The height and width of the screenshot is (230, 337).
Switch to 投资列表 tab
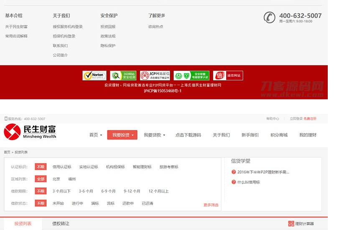pyautogui.click(x=23, y=224)
